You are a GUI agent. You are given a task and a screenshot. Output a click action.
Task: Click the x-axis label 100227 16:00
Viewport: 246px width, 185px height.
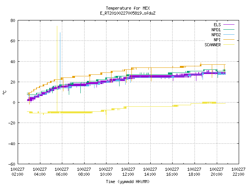click(x=172, y=172)
